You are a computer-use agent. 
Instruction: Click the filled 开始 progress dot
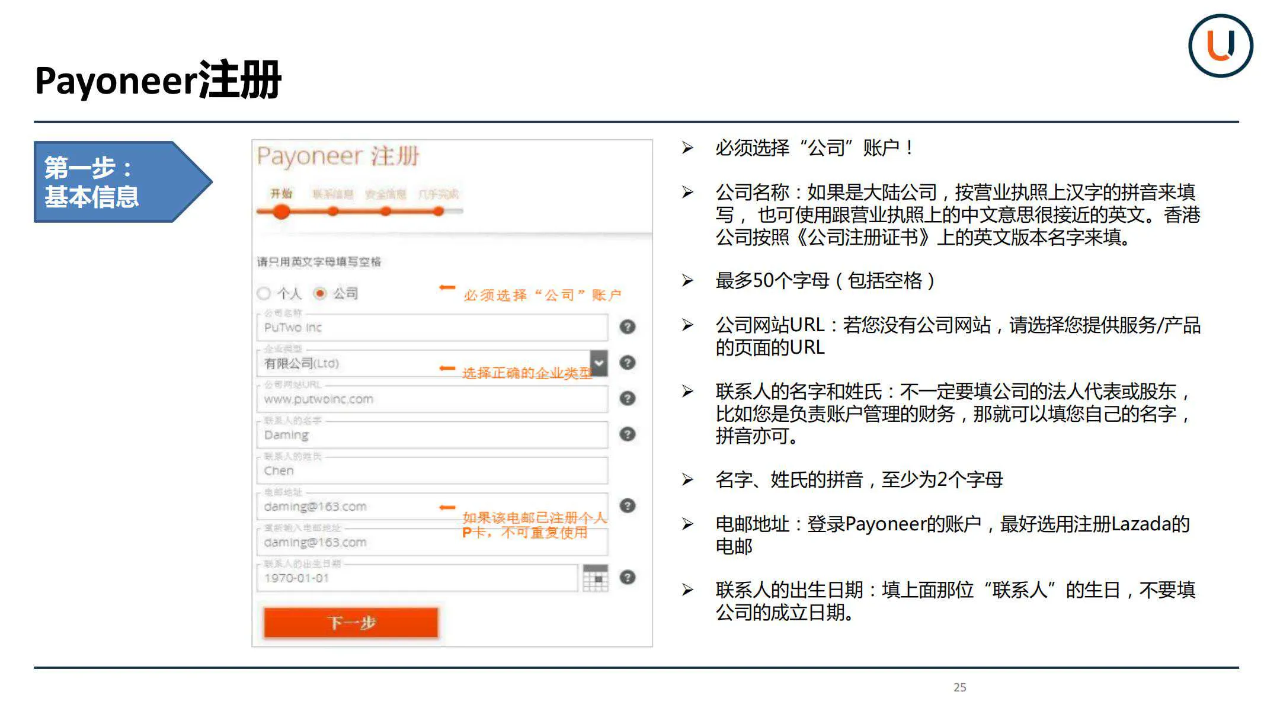[281, 212]
